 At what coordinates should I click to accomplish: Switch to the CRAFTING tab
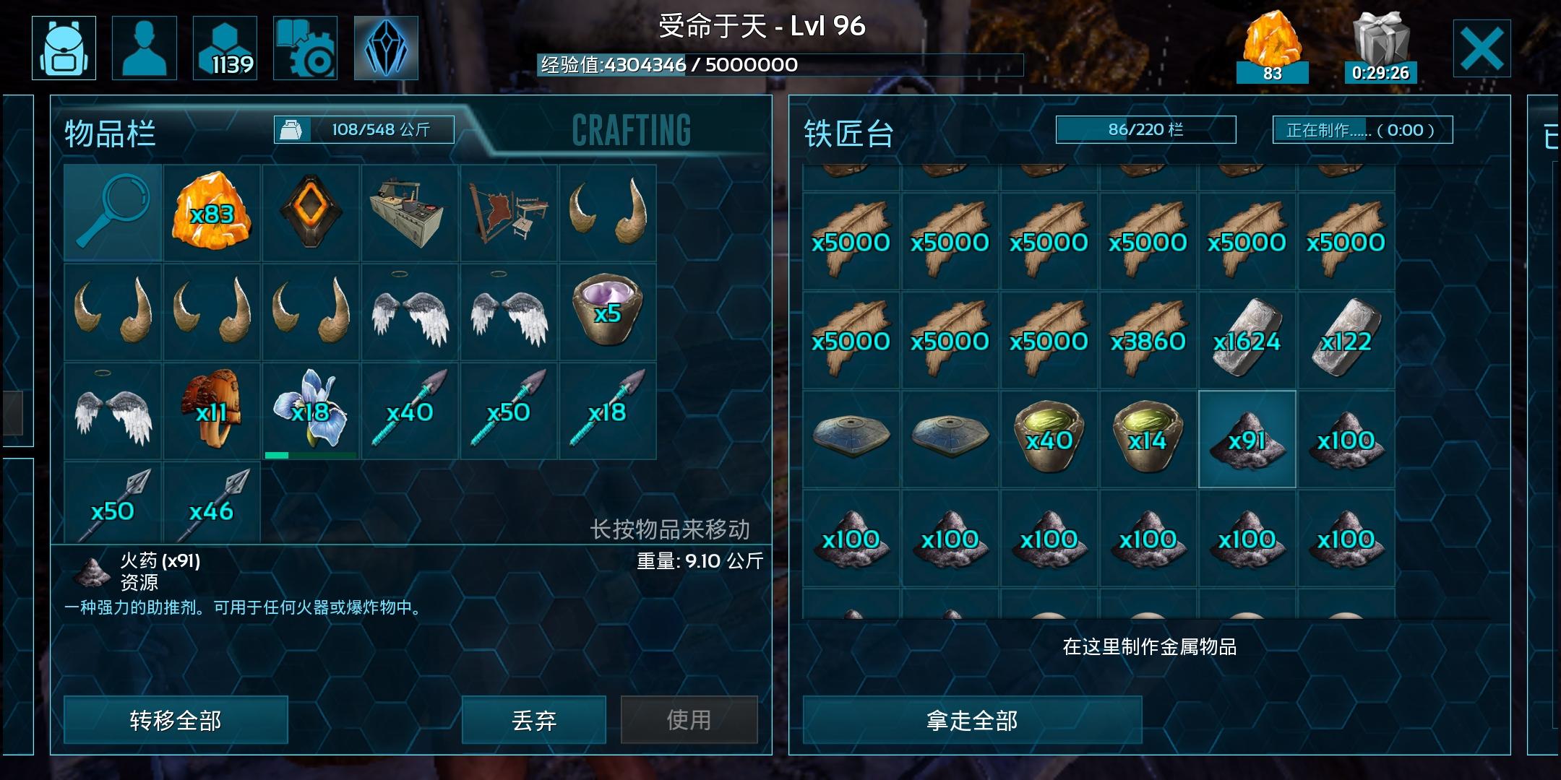tap(631, 131)
